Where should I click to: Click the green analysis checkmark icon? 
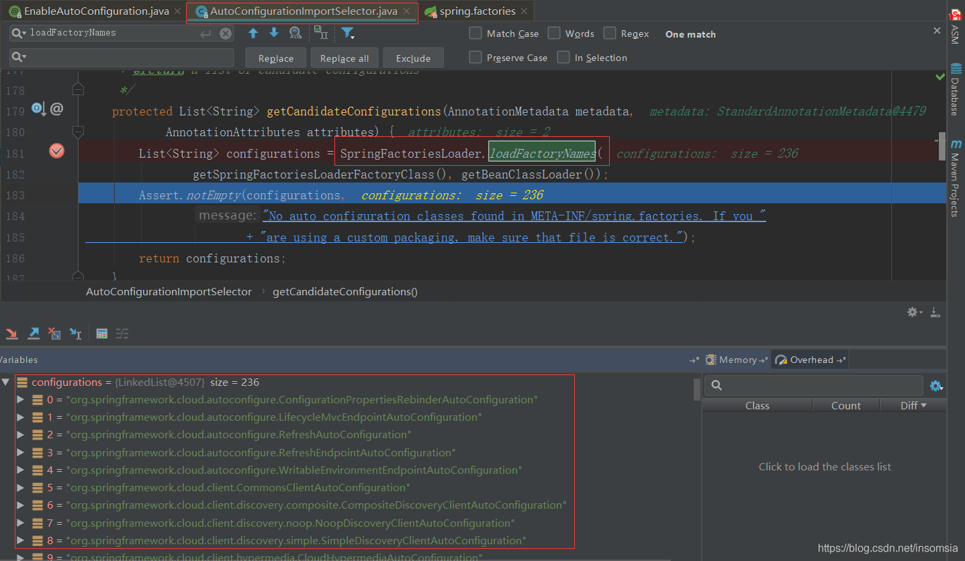click(940, 77)
